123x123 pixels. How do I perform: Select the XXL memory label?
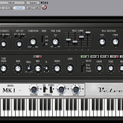coord(47,44)
